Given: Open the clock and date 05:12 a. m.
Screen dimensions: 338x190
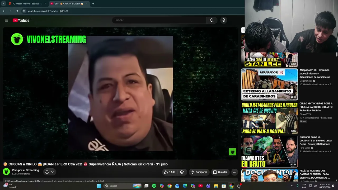Looking at the screenshot, I should pos(325,186).
